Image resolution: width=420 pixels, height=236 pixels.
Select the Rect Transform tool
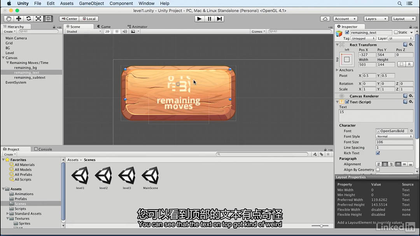point(48,19)
